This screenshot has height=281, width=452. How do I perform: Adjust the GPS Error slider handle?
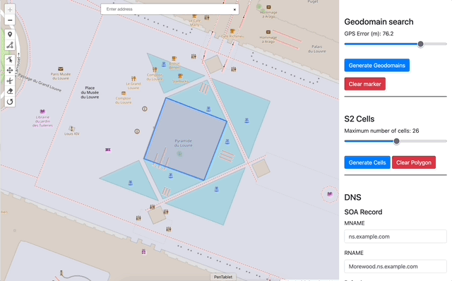click(421, 44)
